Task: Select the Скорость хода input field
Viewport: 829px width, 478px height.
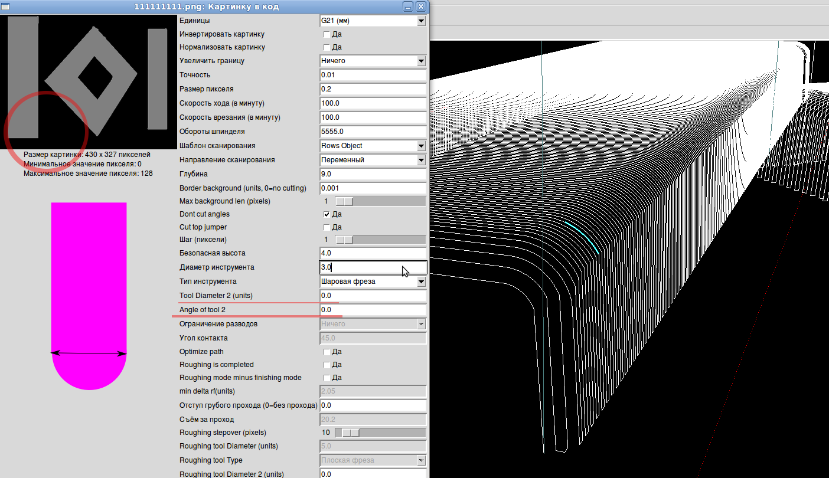Action: [373, 103]
